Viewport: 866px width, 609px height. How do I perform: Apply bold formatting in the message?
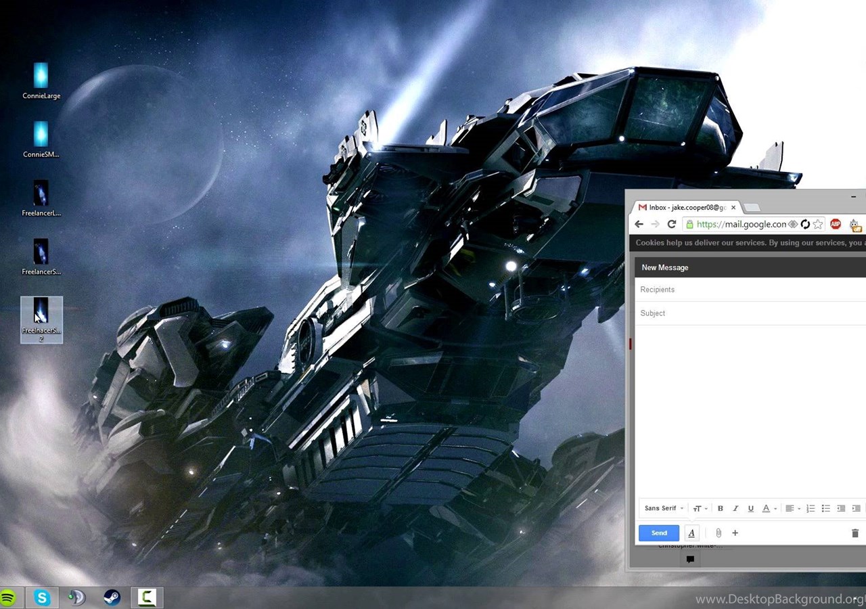[x=720, y=508]
